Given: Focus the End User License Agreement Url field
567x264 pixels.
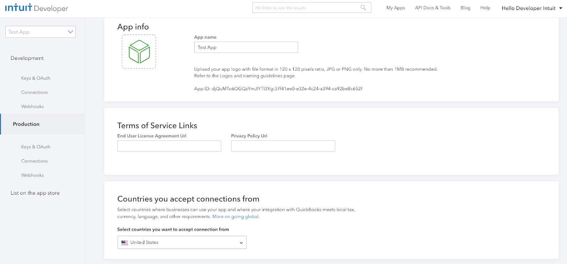Looking at the screenshot, I should (169, 146).
